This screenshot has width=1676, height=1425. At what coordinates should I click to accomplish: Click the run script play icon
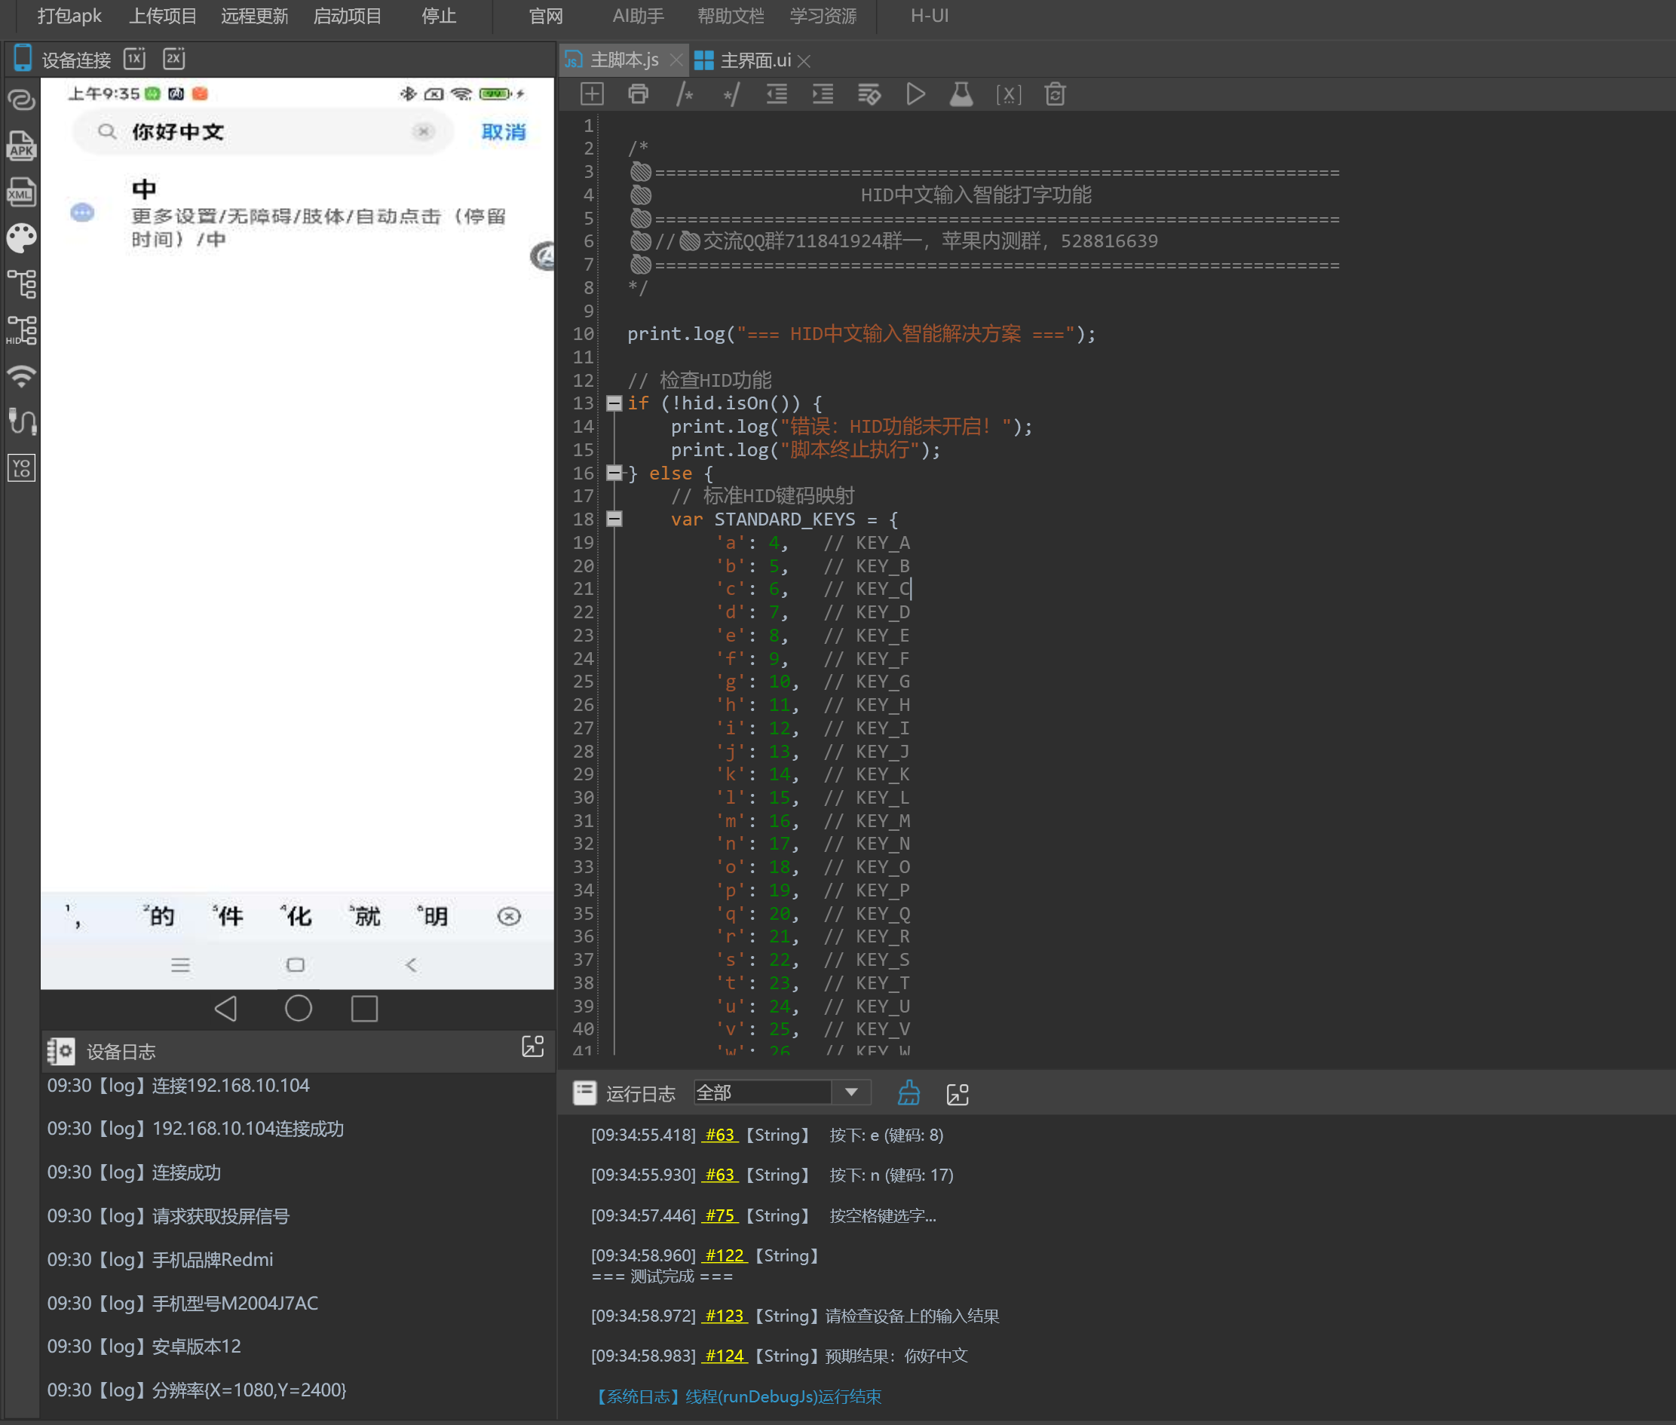[915, 94]
